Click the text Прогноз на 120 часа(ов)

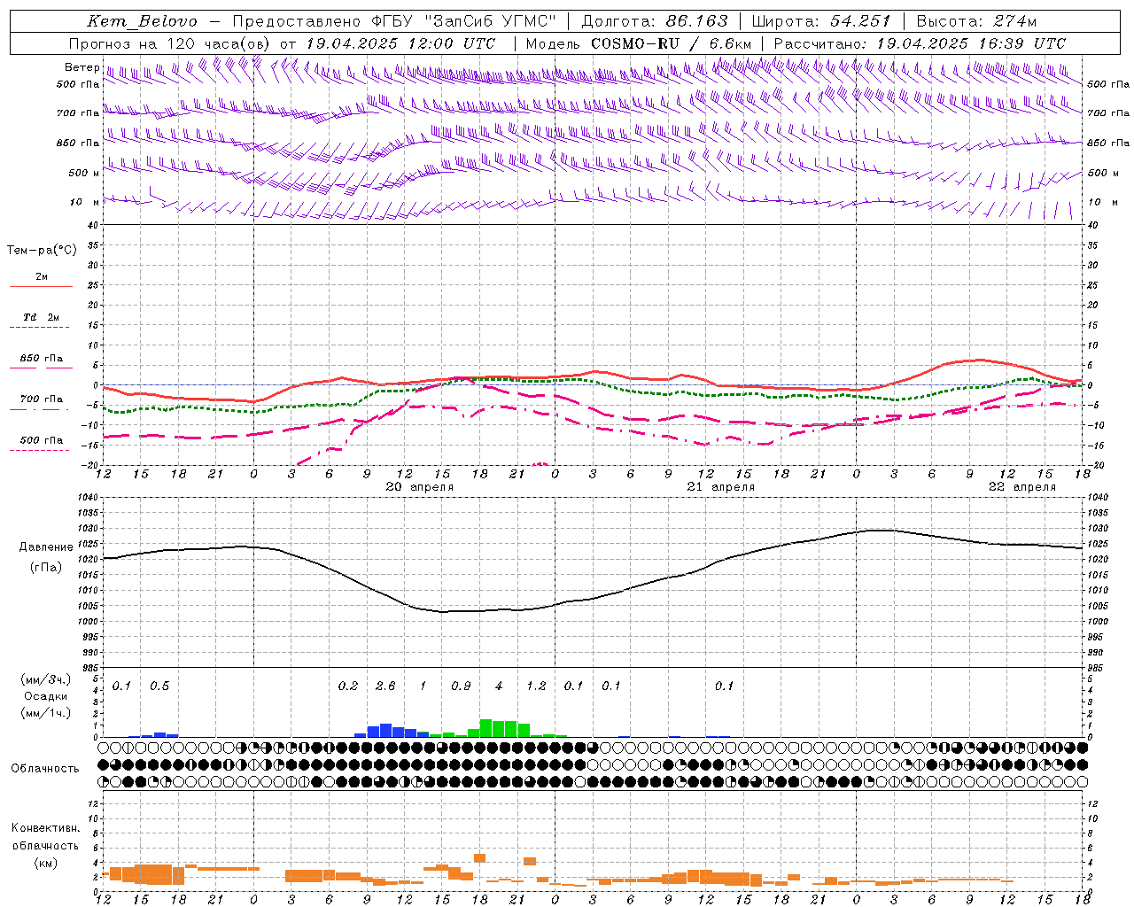click(x=170, y=43)
